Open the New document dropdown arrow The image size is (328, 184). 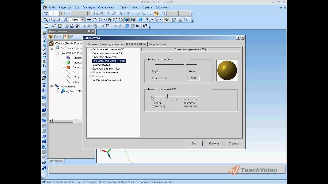click(x=50, y=26)
